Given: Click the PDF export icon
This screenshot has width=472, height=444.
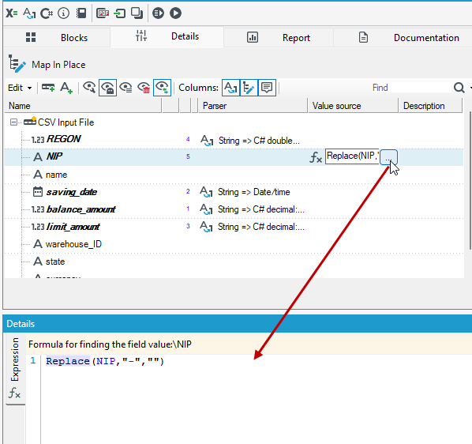Looking at the screenshot, I should pos(103,13).
